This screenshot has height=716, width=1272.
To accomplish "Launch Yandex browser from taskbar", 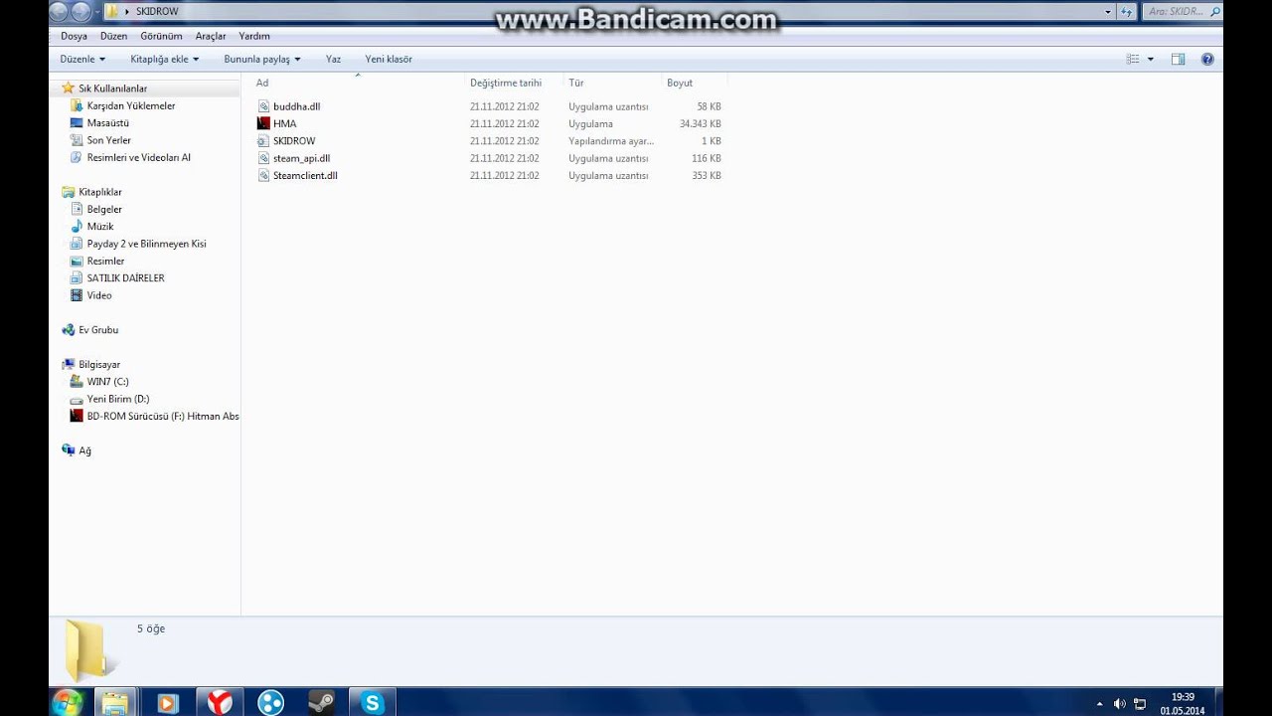I will 219,703.
